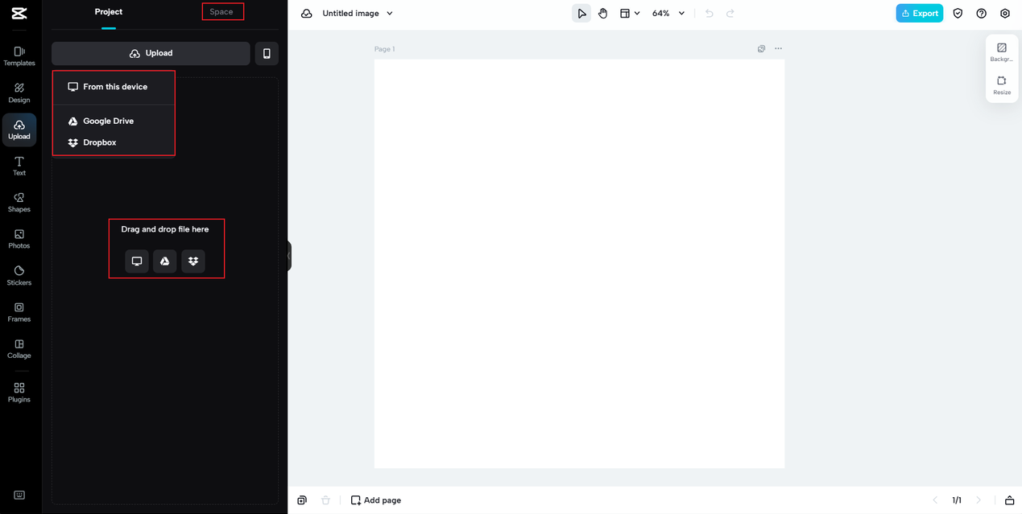Redo the last action
This screenshot has height=514, width=1022.
click(x=730, y=14)
